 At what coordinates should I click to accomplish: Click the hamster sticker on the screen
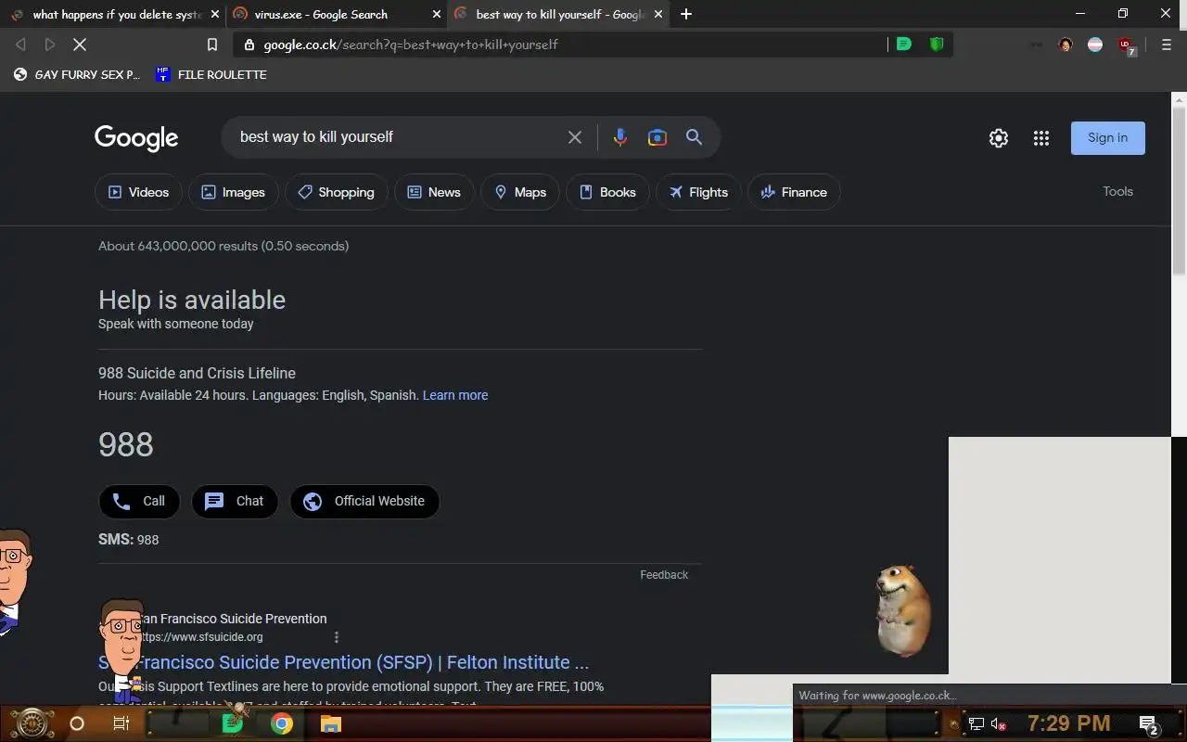point(903,610)
